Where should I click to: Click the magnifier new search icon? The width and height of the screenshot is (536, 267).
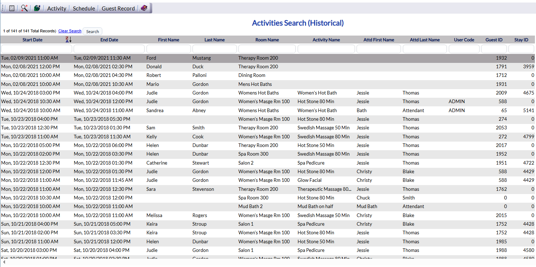(x=24, y=8)
